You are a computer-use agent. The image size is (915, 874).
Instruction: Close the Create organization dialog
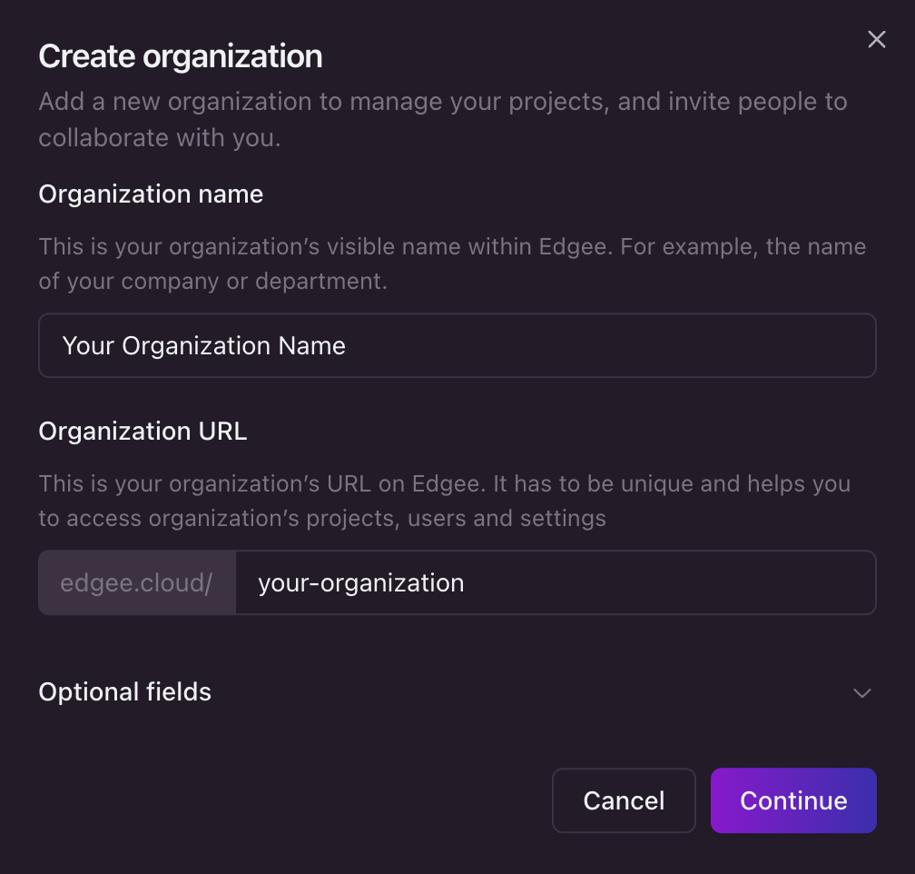(x=875, y=39)
